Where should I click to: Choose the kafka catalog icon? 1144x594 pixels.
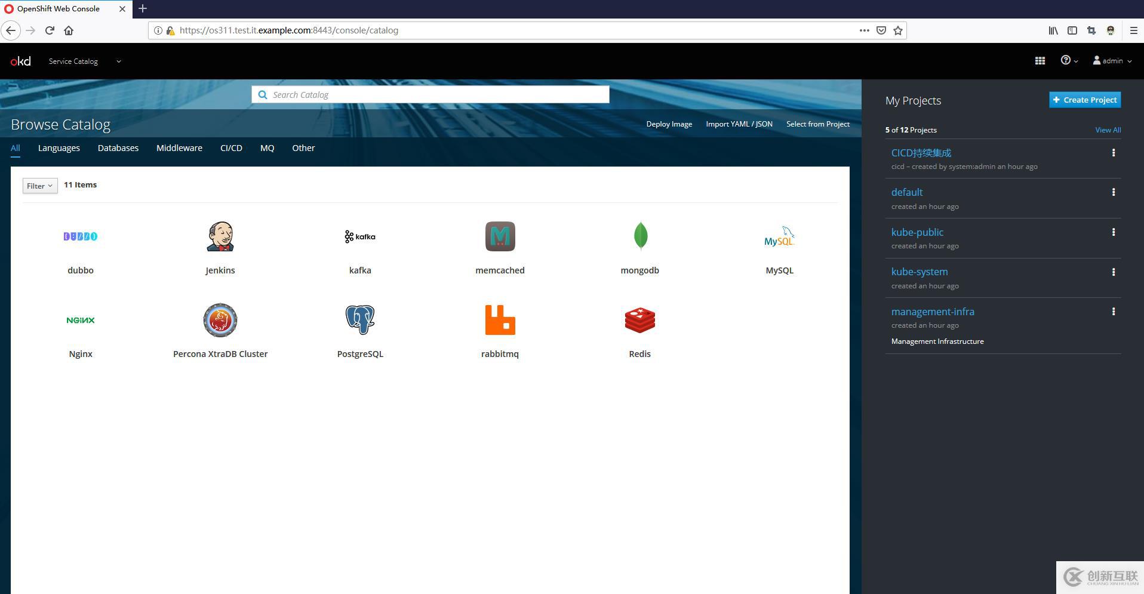pos(360,236)
